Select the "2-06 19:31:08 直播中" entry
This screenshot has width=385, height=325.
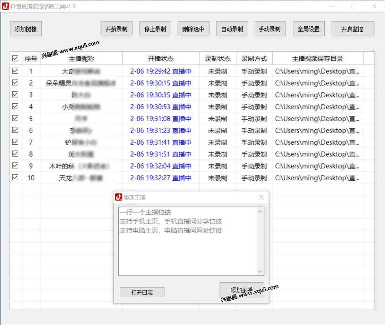coord(161,119)
